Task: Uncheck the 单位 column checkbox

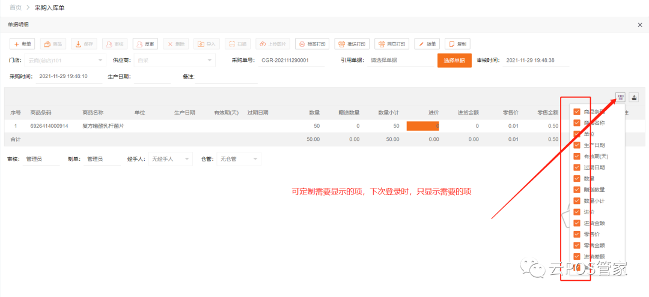Action: click(x=576, y=134)
